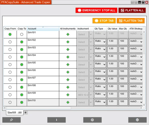The image size is (149, 125).
Task: Click the pin icon button at bottom
Action: (x=12, y=120)
